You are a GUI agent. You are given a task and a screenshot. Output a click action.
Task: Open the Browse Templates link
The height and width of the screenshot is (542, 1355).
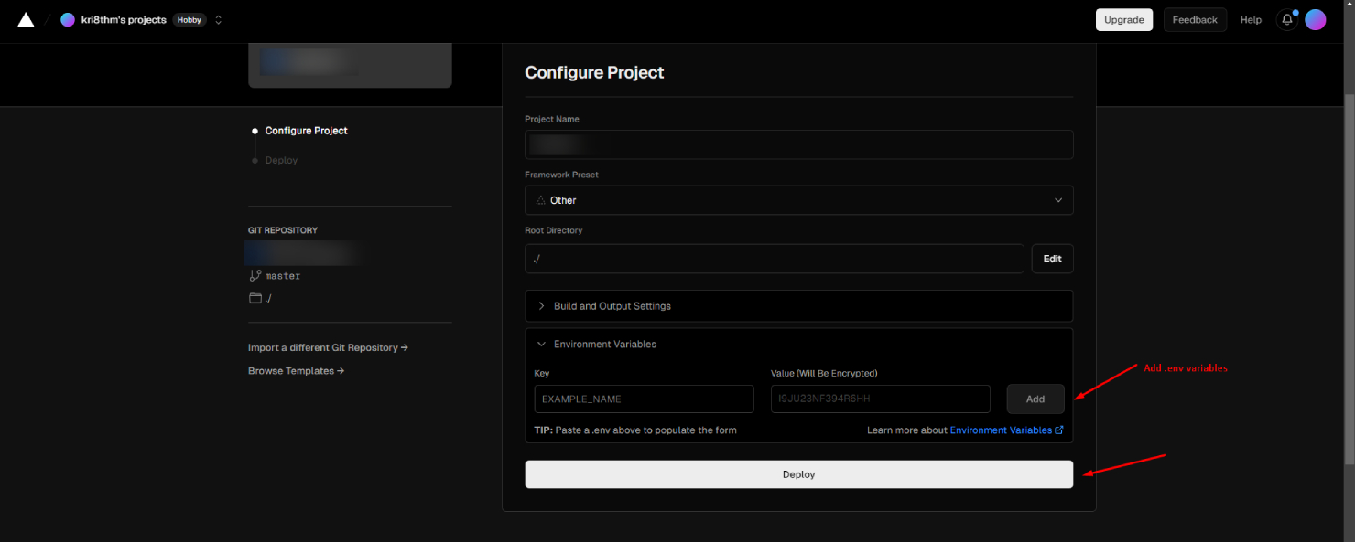296,371
